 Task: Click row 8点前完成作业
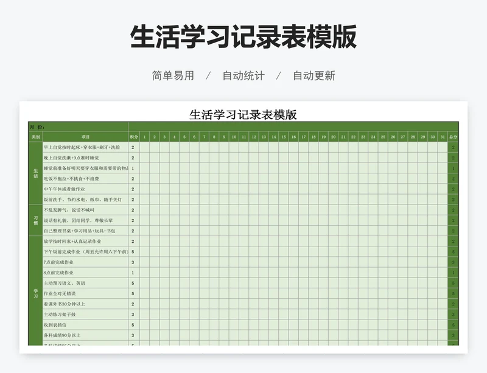[x=85, y=273]
